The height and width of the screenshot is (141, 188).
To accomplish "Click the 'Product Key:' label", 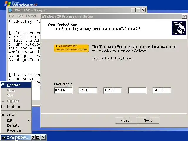I will [x=63, y=84].
